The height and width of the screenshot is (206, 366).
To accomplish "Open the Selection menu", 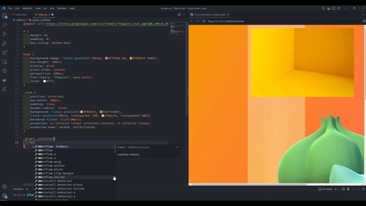I will [x=27, y=8].
